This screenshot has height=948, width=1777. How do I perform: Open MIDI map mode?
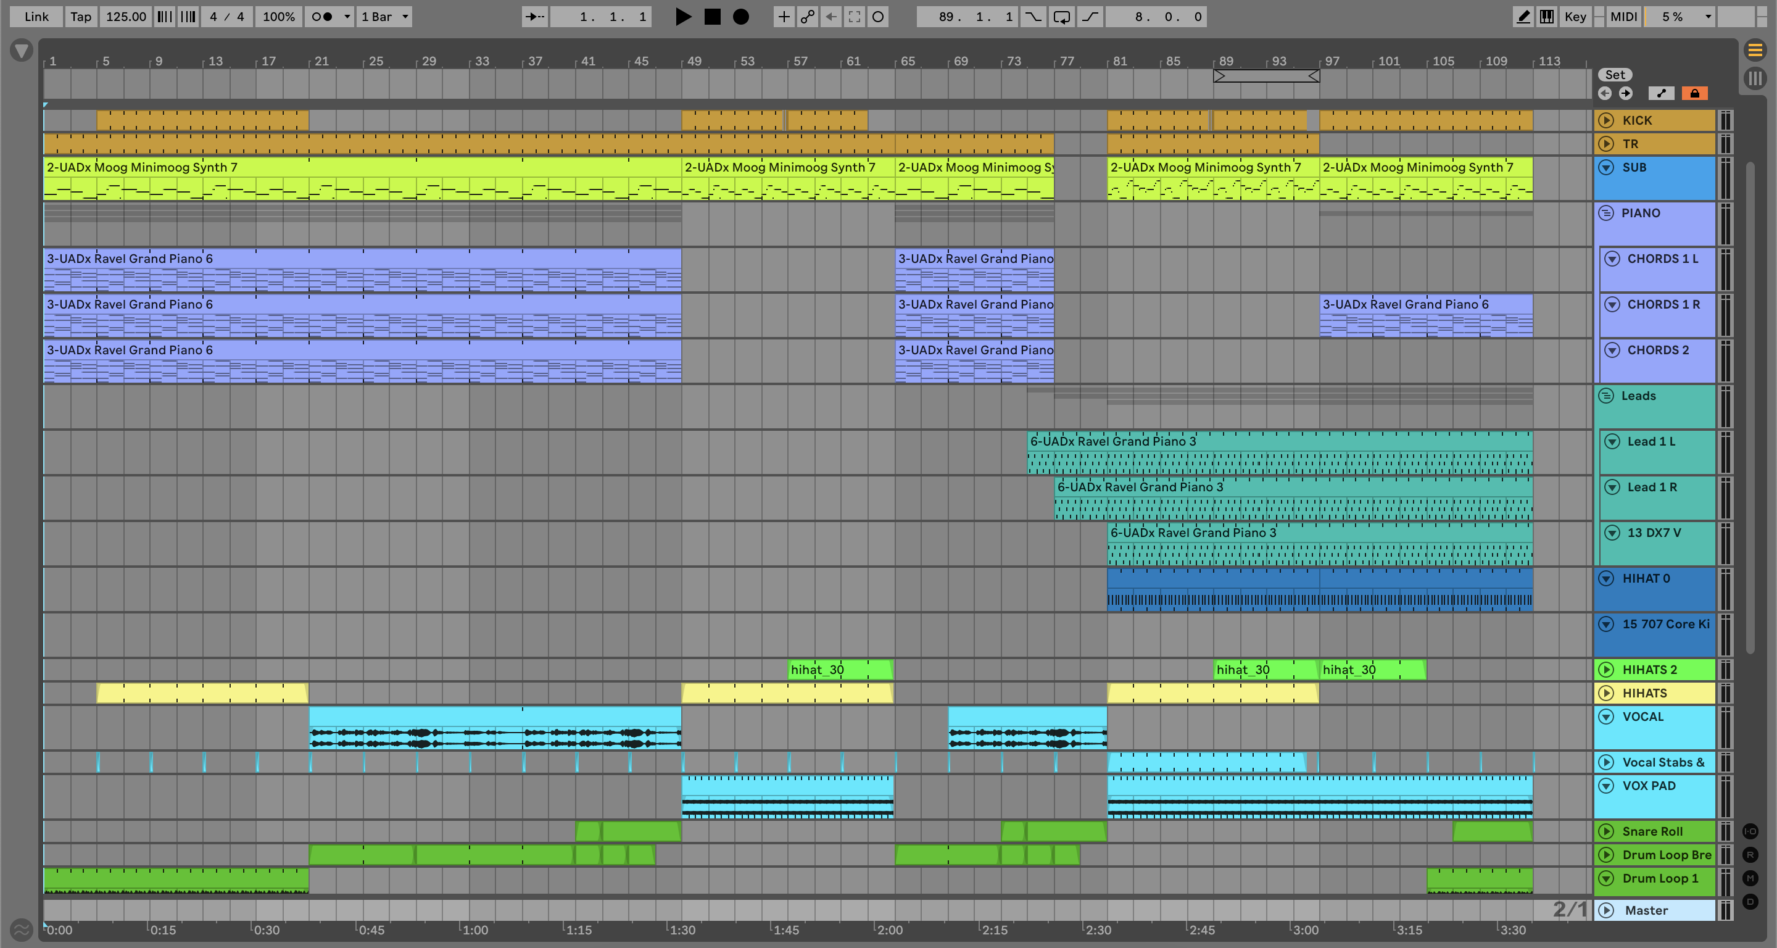tap(1623, 17)
